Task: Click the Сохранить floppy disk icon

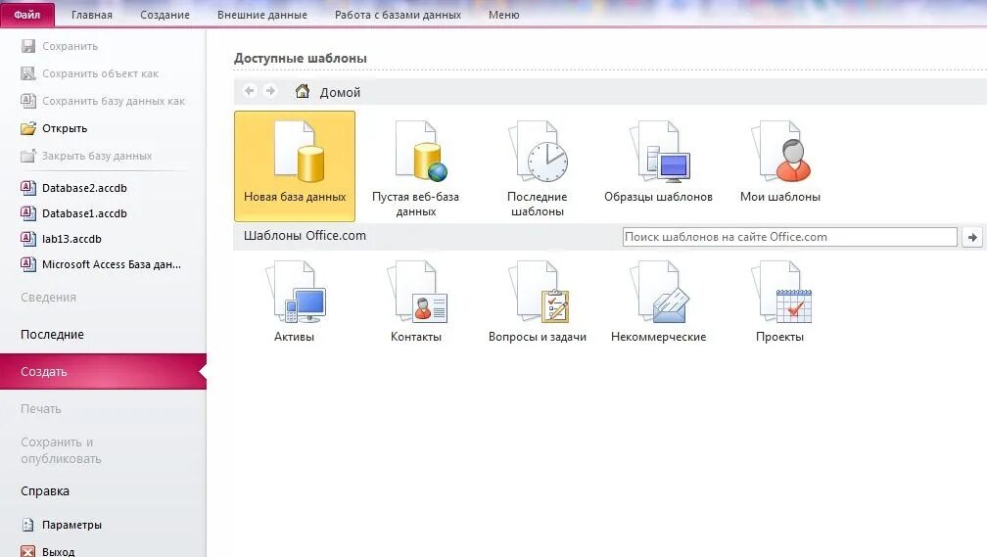Action: click(x=28, y=46)
